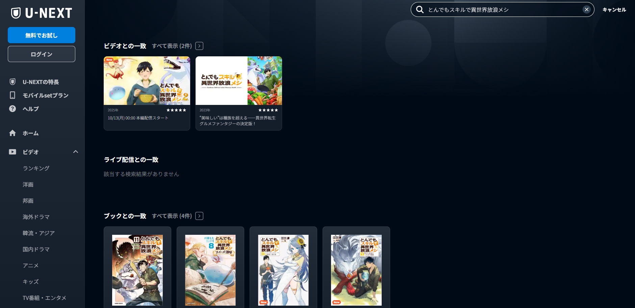Viewport: 635px width, 308px height.
Task: Clear the search field with X icon
Action: [x=587, y=9]
